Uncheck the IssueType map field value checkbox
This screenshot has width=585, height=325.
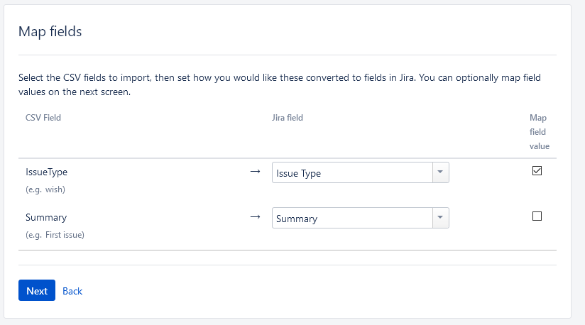537,170
